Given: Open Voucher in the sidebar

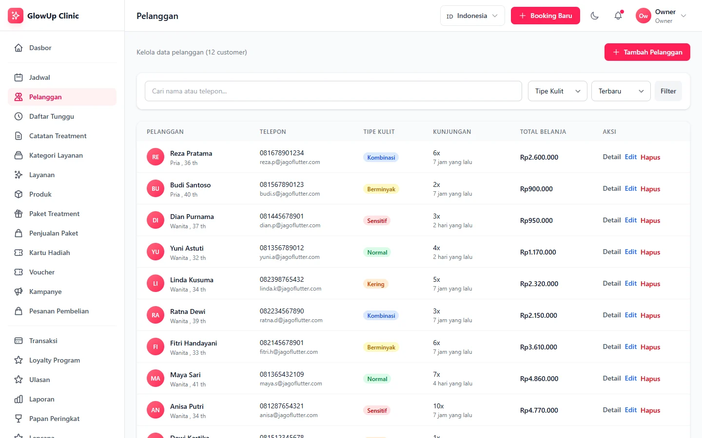Looking at the screenshot, I should (62, 272).
